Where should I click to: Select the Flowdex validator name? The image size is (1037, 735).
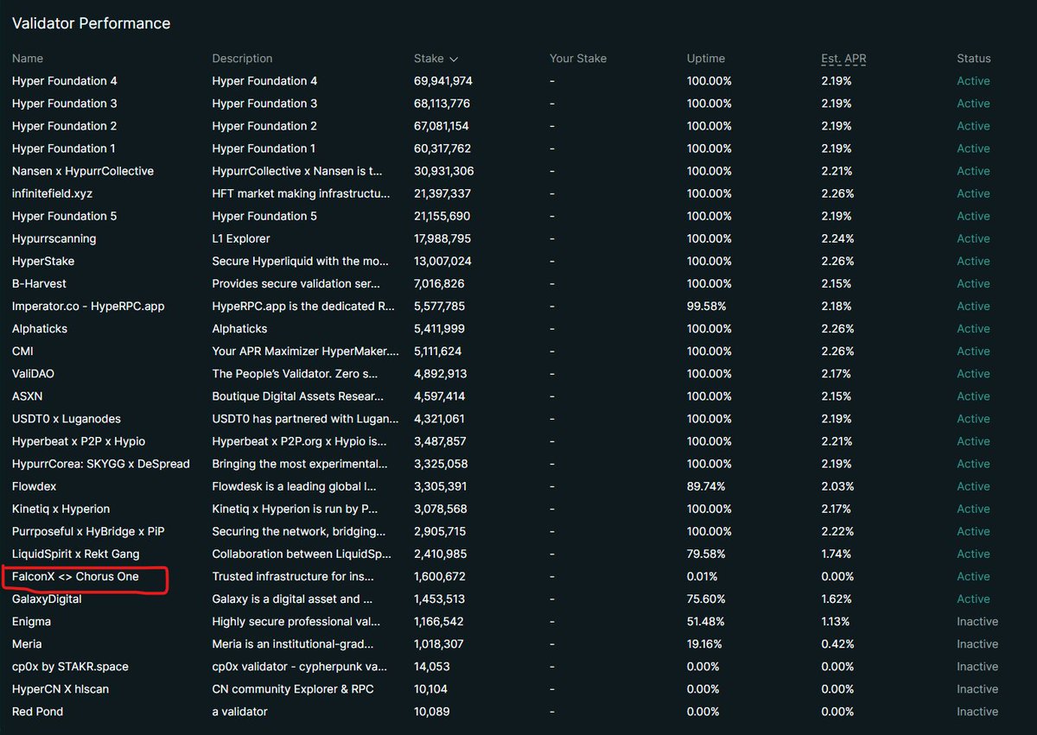point(35,486)
